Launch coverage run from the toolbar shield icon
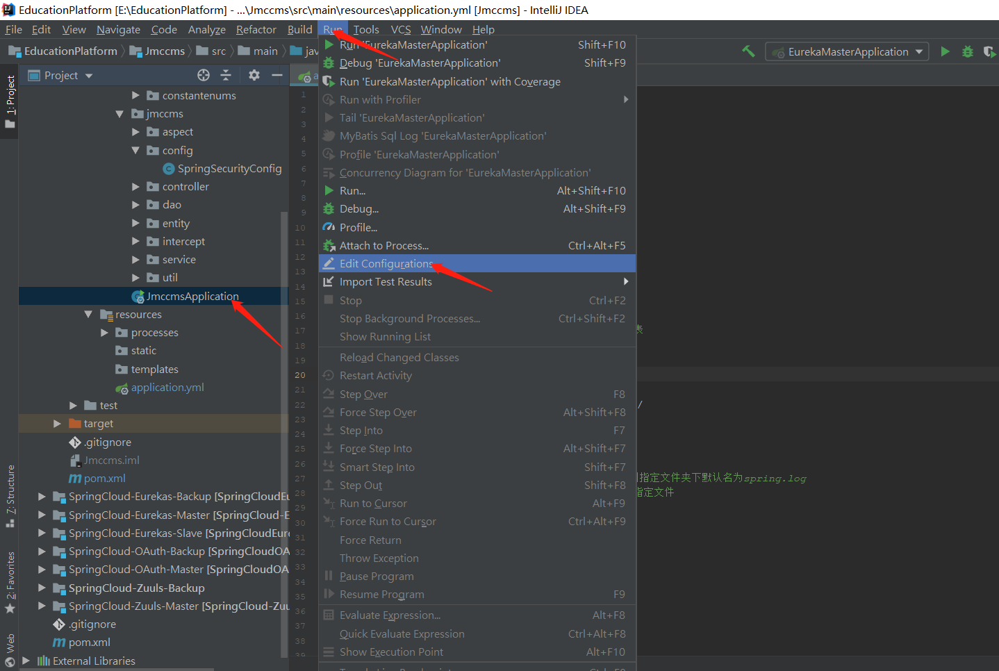The height and width of the screenshot is (671, 999). (990, 51)
